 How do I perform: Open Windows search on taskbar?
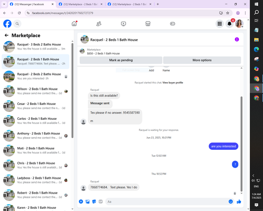(x=256, y=12)
